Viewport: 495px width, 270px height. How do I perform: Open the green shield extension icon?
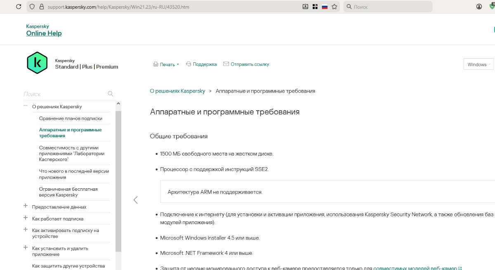(x=492, y=7)
